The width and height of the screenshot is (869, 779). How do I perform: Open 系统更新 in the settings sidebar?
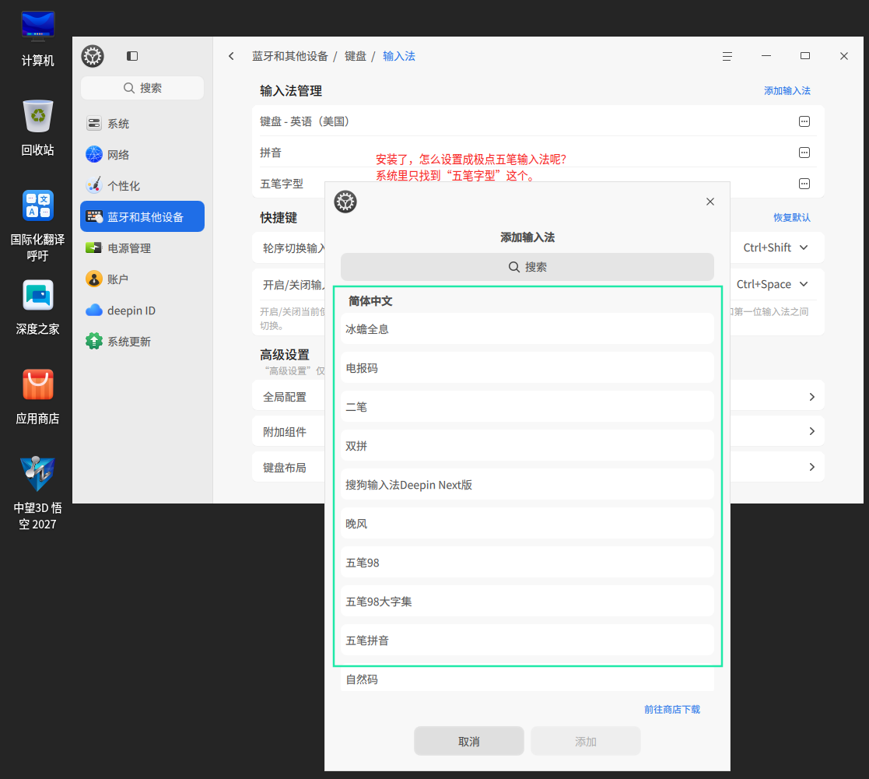tap(142, 342)
